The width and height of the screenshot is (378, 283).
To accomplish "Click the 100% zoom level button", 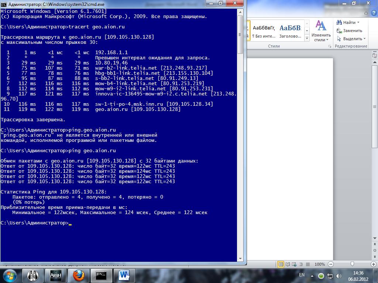I will click(x=320, y=264).
